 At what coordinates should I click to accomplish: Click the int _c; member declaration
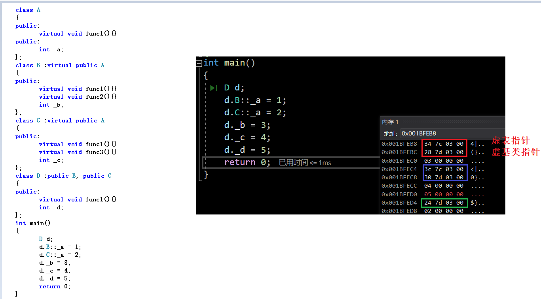pos(51,160)
